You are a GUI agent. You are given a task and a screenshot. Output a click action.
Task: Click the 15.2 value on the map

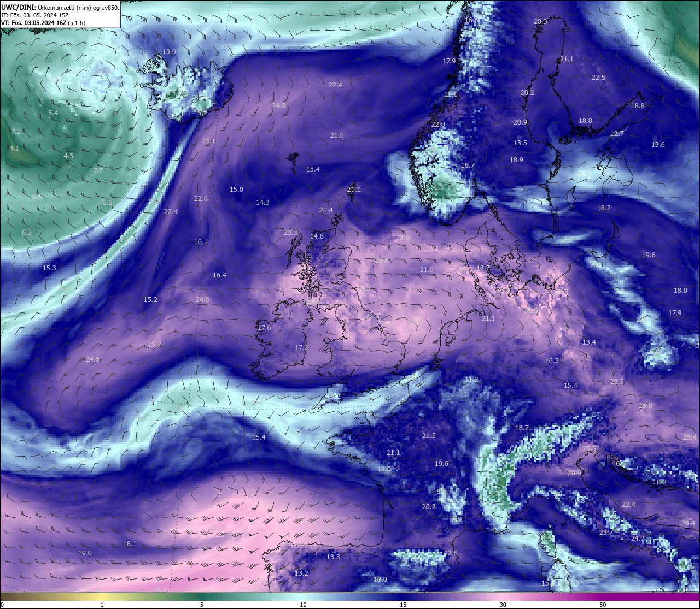[x=150, y=300]
